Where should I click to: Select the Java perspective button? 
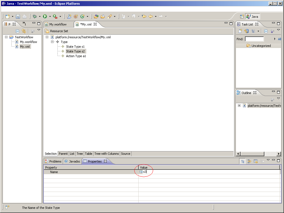pyautogui.click(x=252, y=17)
